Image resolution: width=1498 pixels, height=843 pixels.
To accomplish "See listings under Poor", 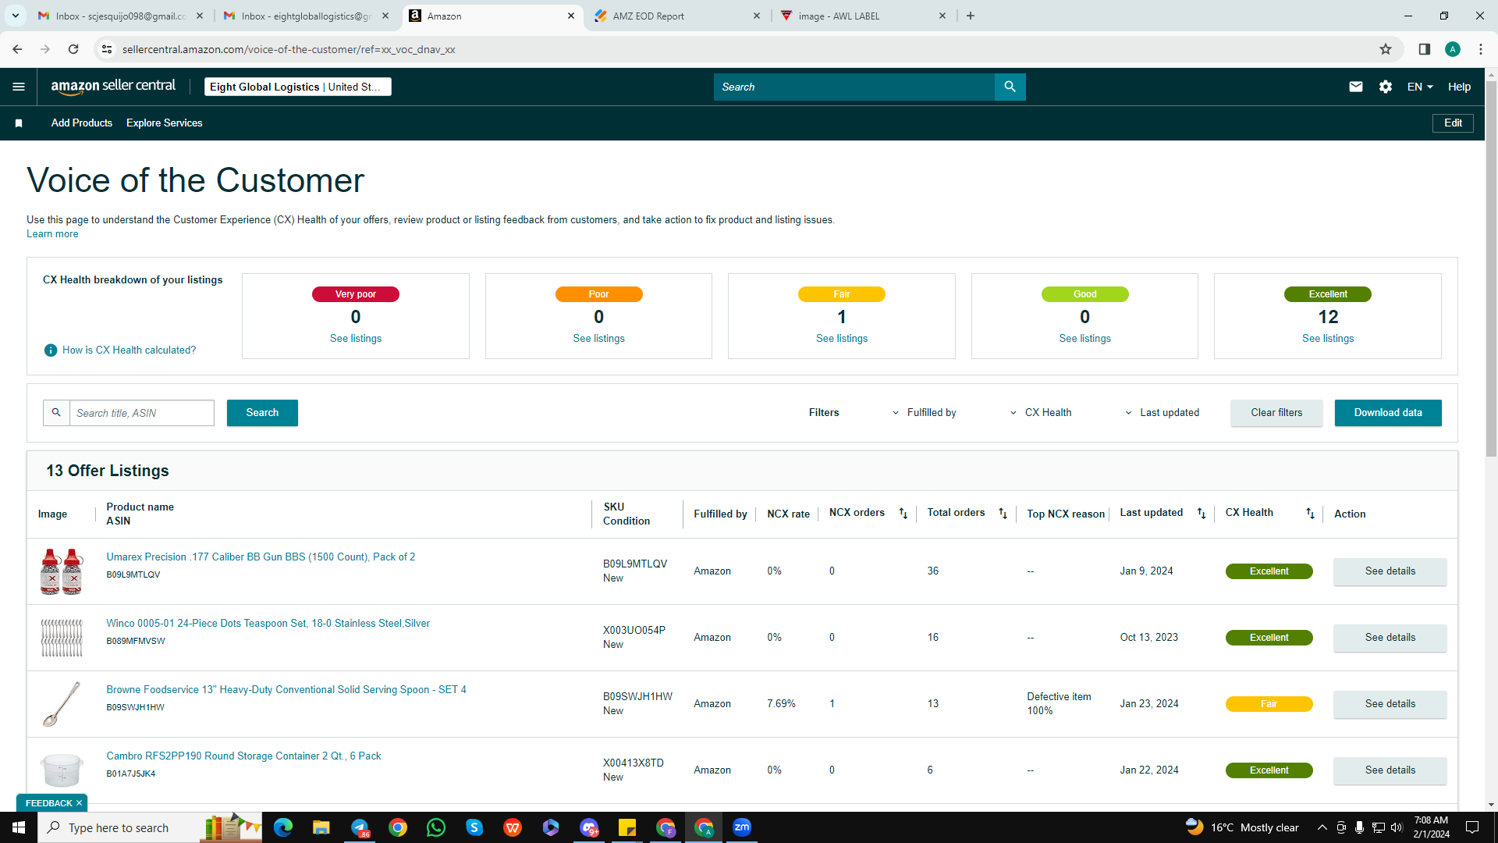I will tap(598, 339).
